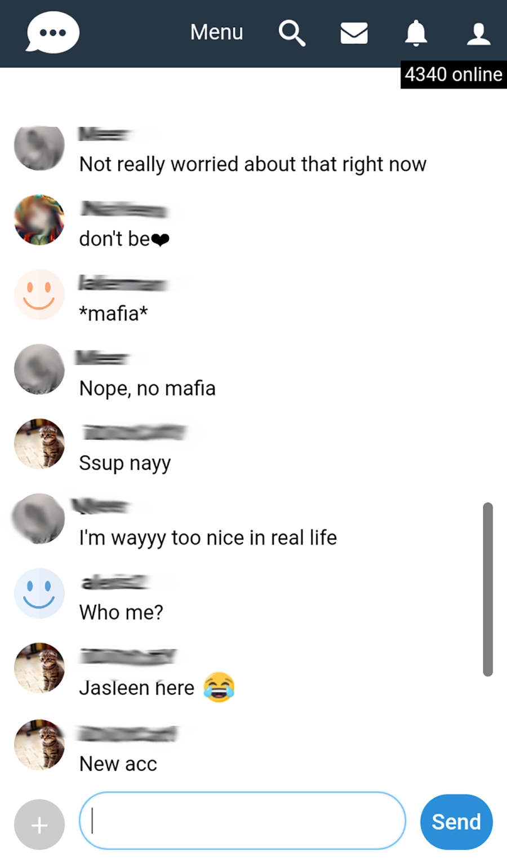Click kitten avatar beside 'Ssup nayy'
The image size is (507, 864).
coord(39,444)
